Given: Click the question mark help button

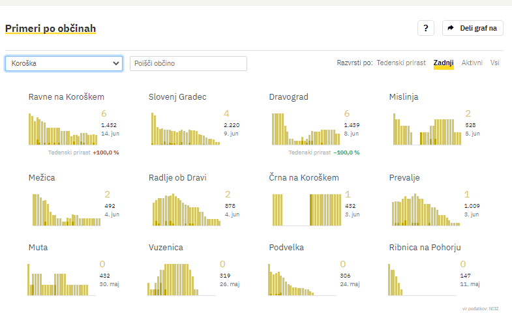Looking at the screenshot, I should coord(425,28).
